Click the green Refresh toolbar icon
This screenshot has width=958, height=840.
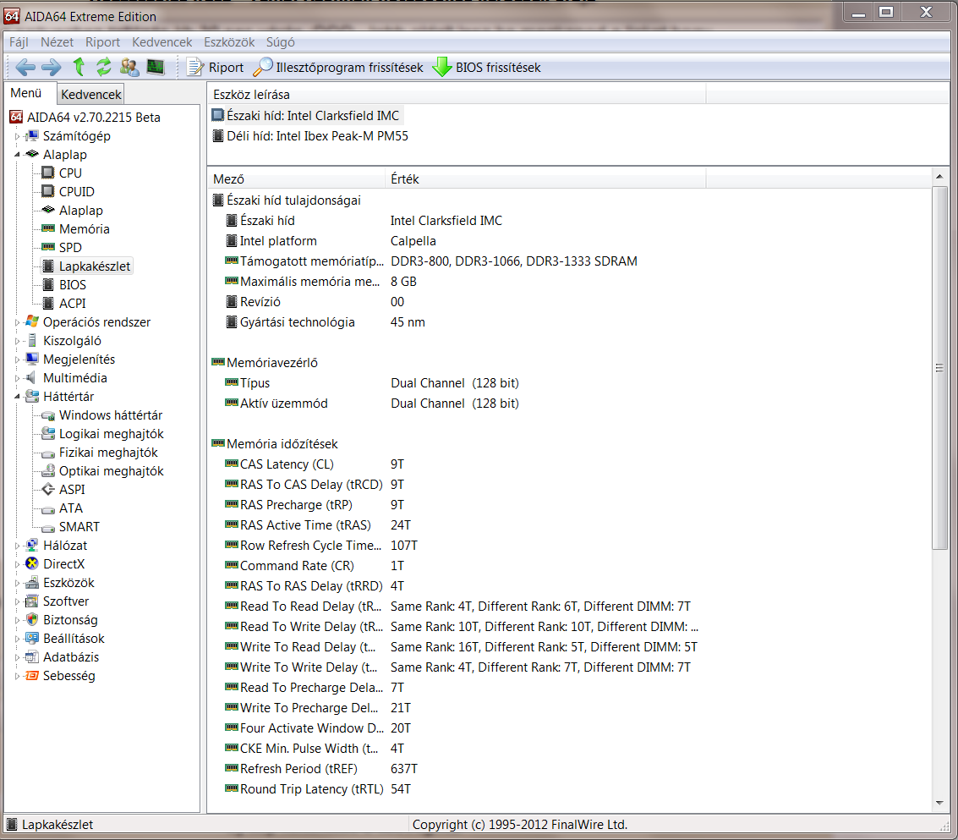click(x=104, y=67)
